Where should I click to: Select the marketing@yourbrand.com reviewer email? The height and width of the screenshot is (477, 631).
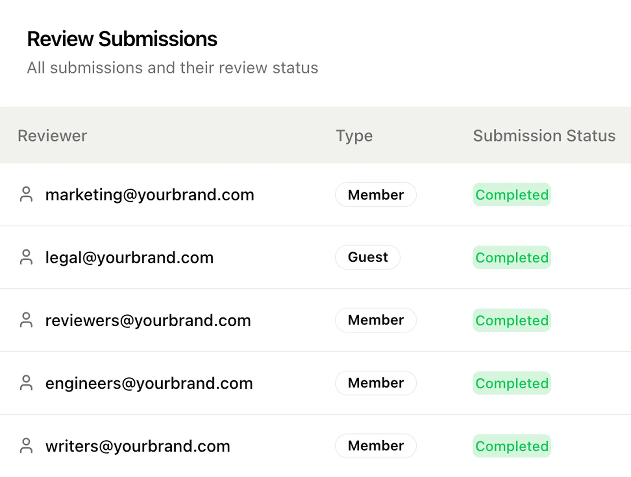click(x=150, y=195)
